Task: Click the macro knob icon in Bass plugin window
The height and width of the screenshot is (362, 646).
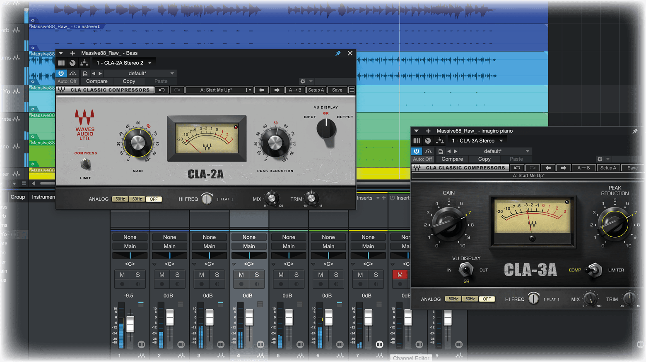Action: point(72,63)
